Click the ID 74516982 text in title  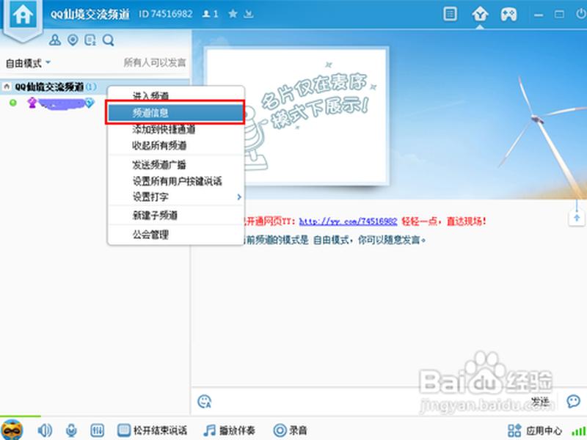pos(166,14)
